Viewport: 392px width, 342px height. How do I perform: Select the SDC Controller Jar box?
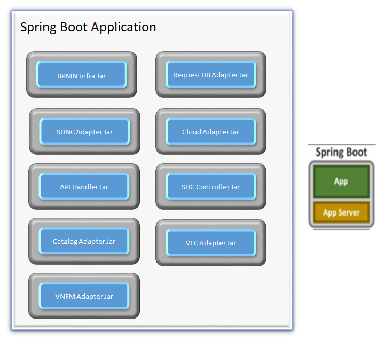click(211, 187)
